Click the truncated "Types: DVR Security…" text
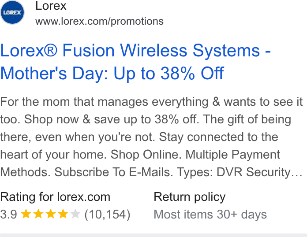 tap(240, 172)
